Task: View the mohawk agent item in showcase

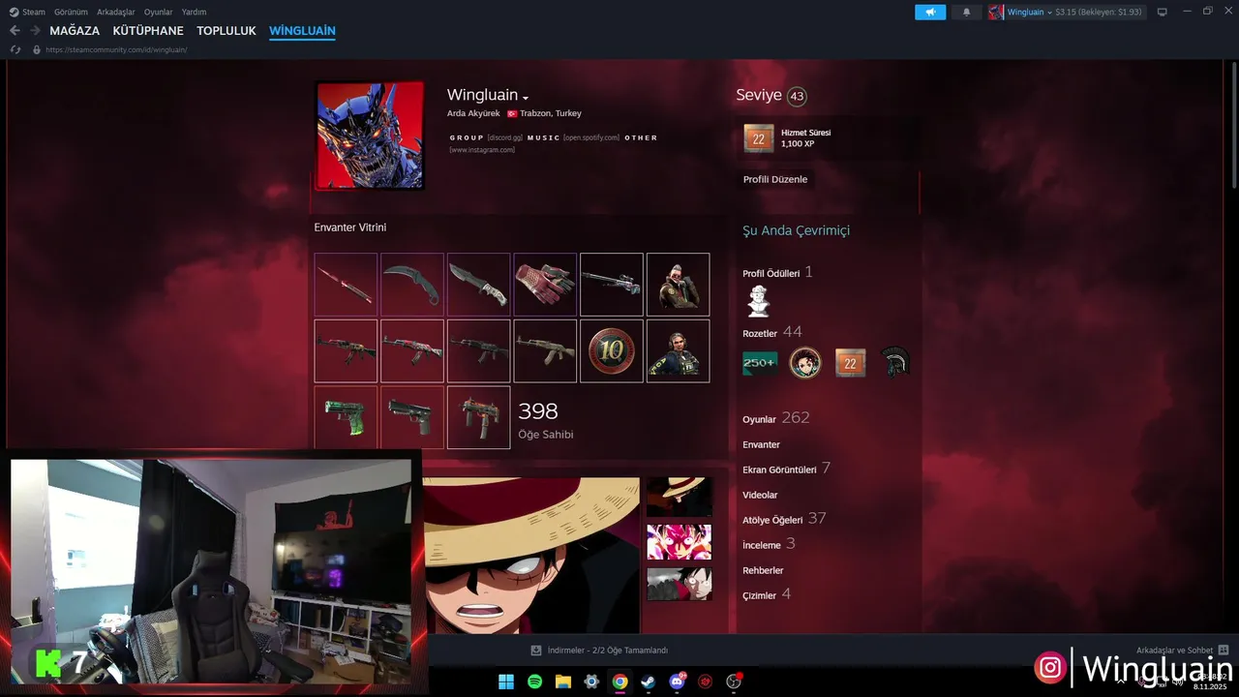Action: [678, 285]
